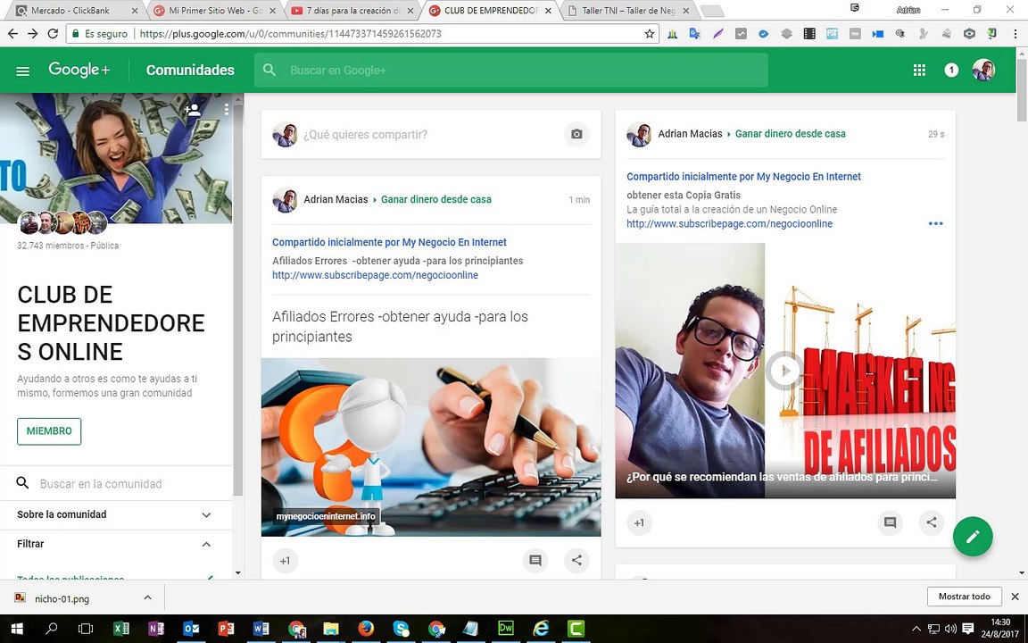Open the Comunidades section in header

(x=190, y=71)
